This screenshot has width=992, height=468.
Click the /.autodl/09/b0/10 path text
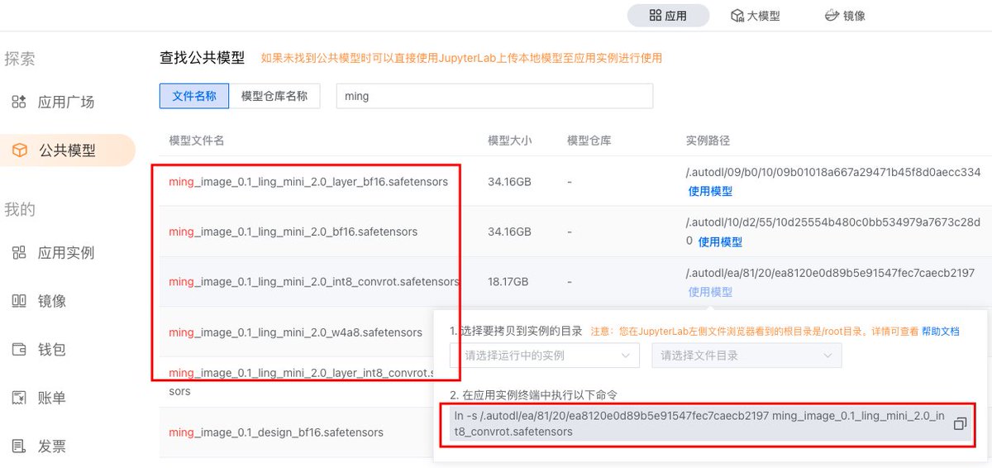[833, 172]
